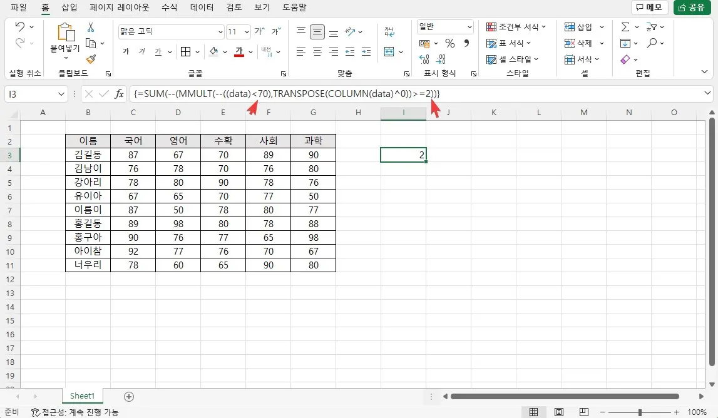Decrease decimal places
Viewport: 718px width, 418px height.
tap(441, 59)
